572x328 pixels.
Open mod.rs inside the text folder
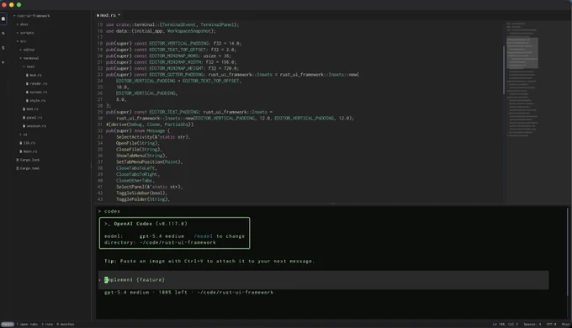click(x=35, y=75)
